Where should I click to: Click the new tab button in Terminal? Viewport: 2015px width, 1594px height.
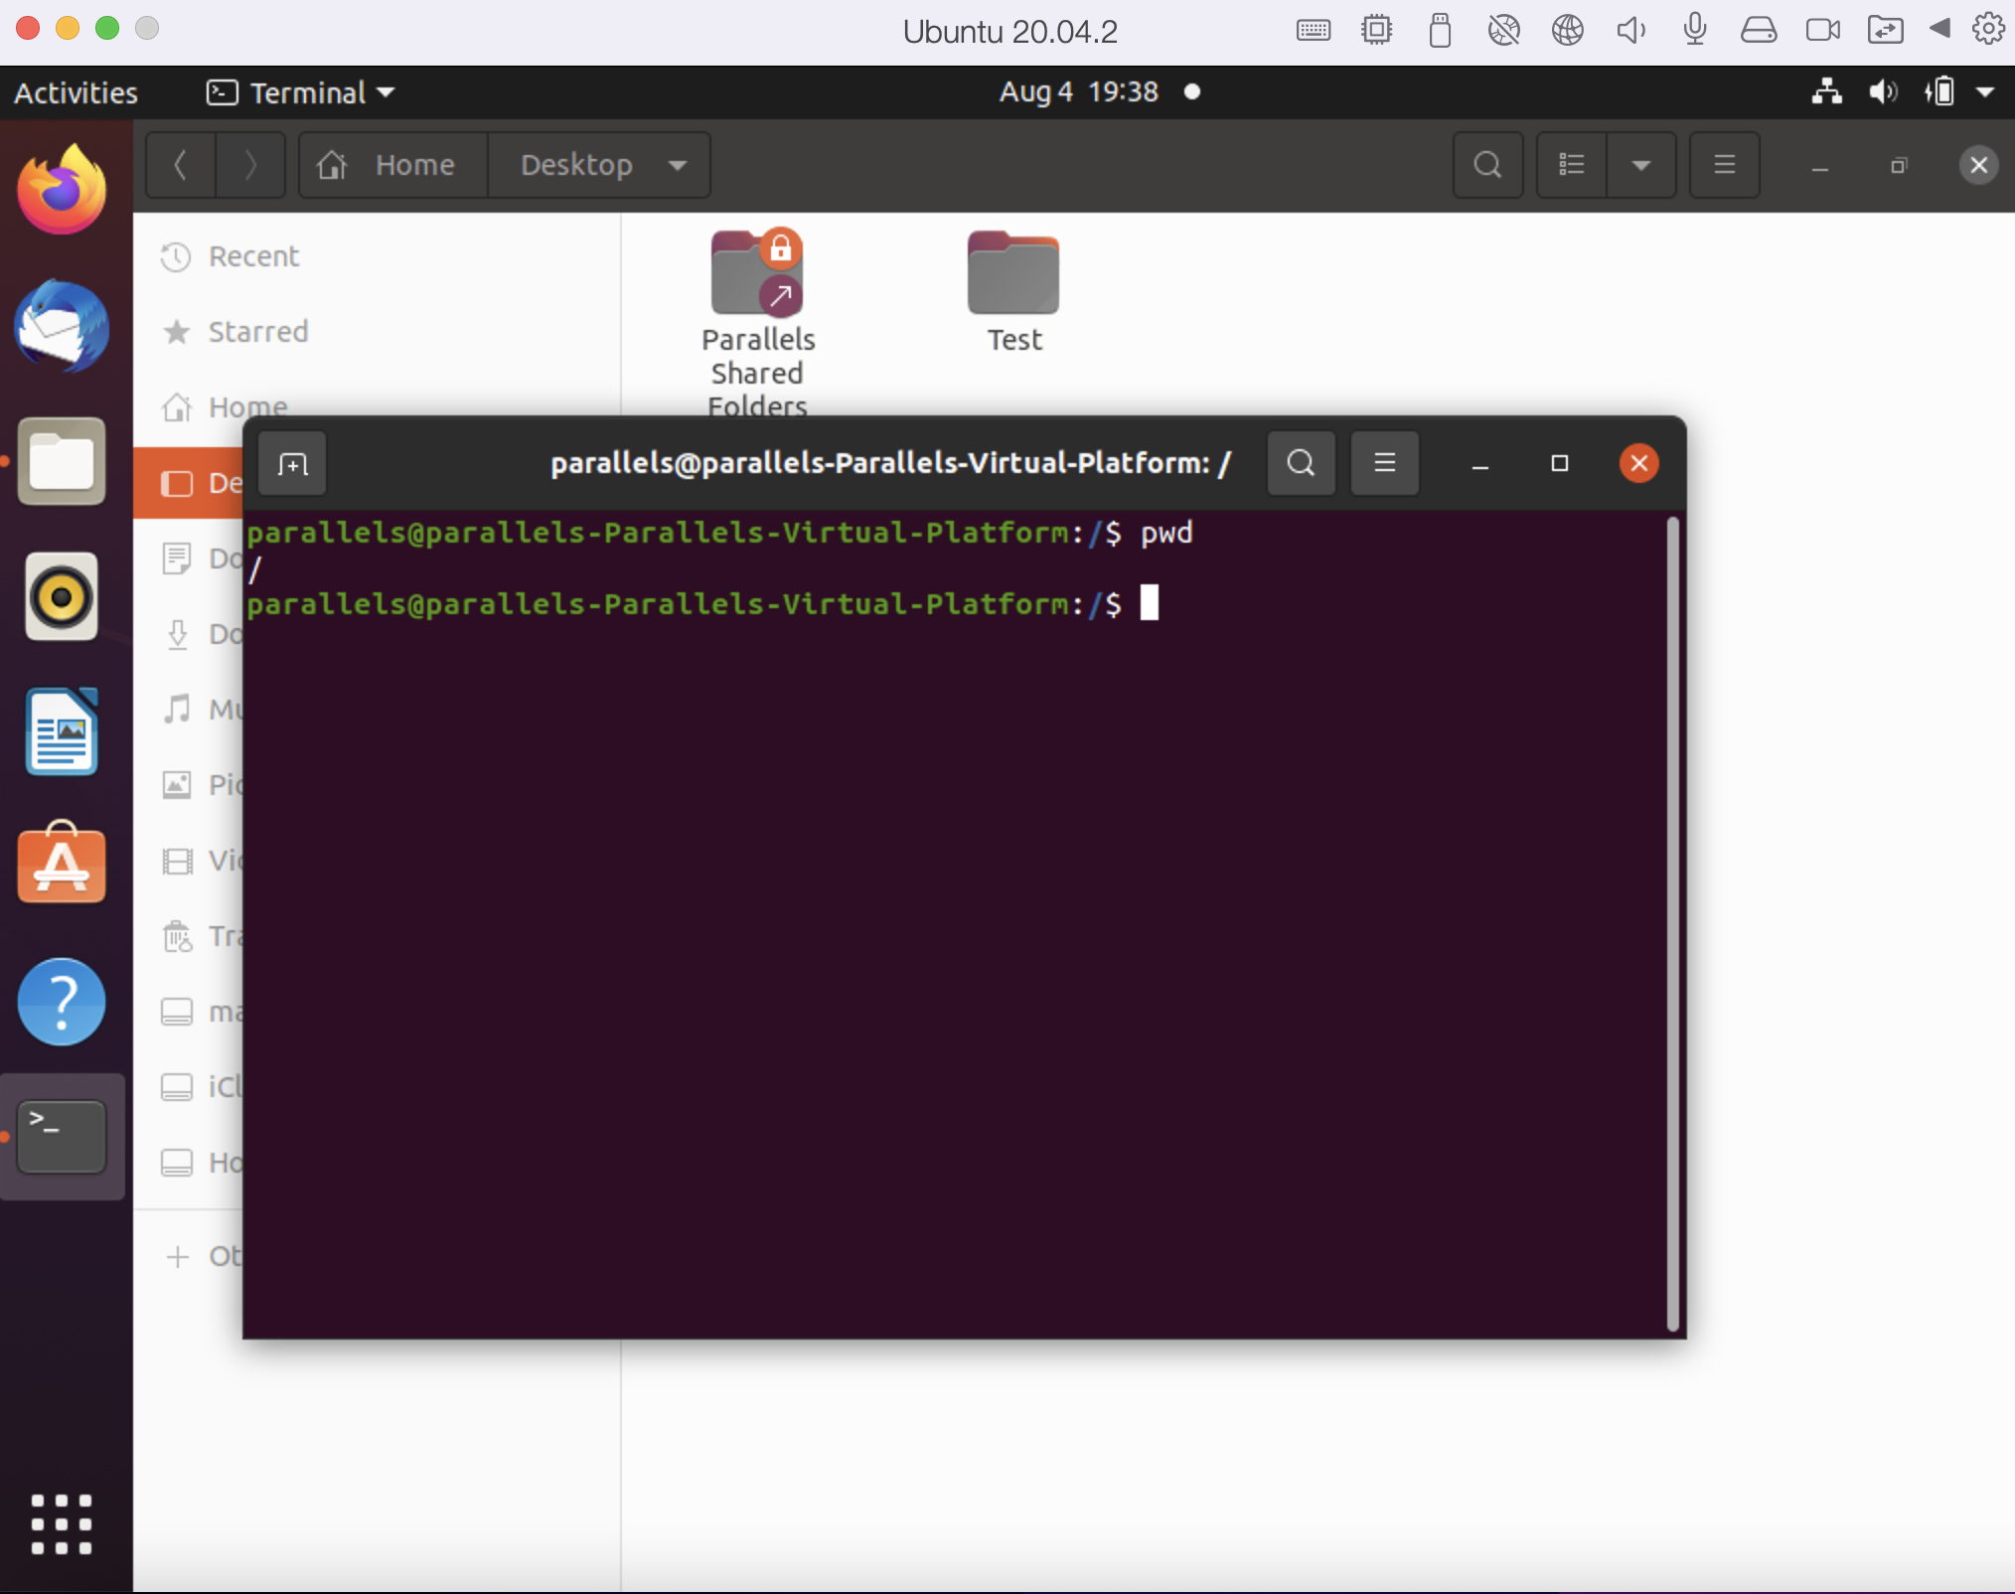point(292,463)
